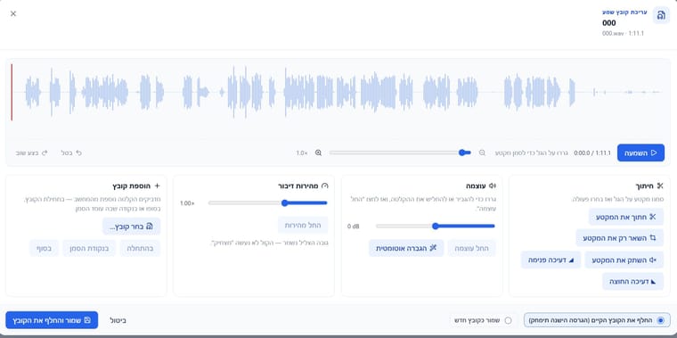Viewport: 677px width, 338px height.
Task: Adjust the volume dB slider
Action: coord(436,226)
